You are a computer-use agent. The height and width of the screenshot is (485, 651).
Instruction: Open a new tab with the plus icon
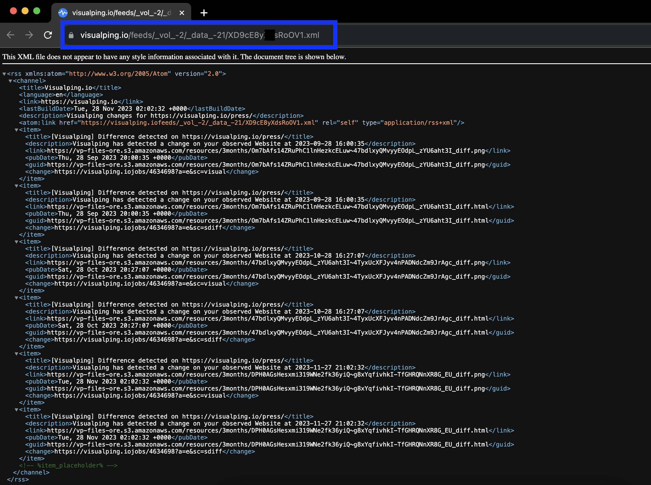pos(204,13)
